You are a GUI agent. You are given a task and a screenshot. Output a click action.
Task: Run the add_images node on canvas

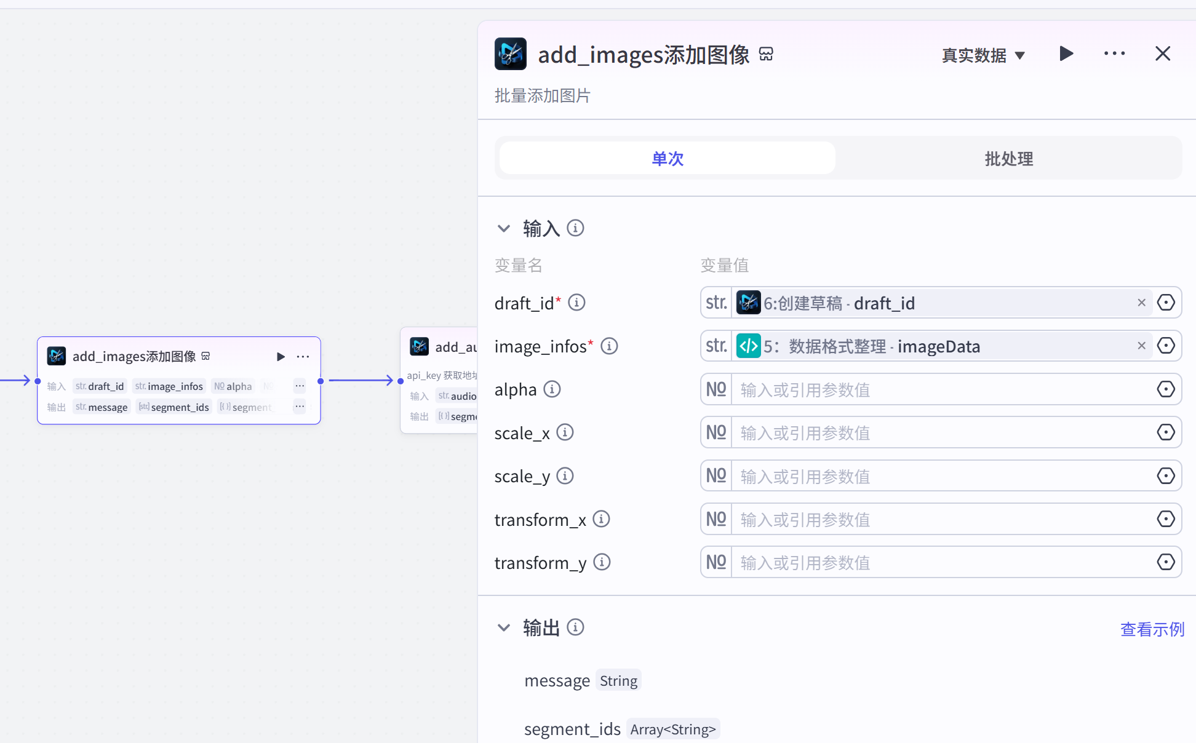click(281, 357)
